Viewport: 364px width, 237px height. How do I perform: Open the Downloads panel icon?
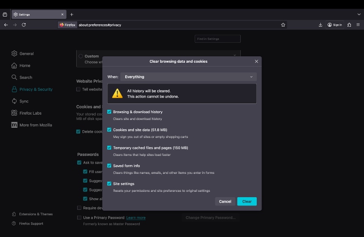tap(320, 25)
